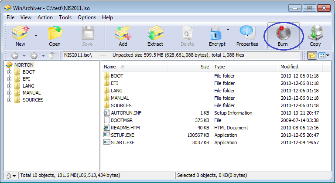
Task: Open the Tools menu
Action: click(x=65, y=17)
